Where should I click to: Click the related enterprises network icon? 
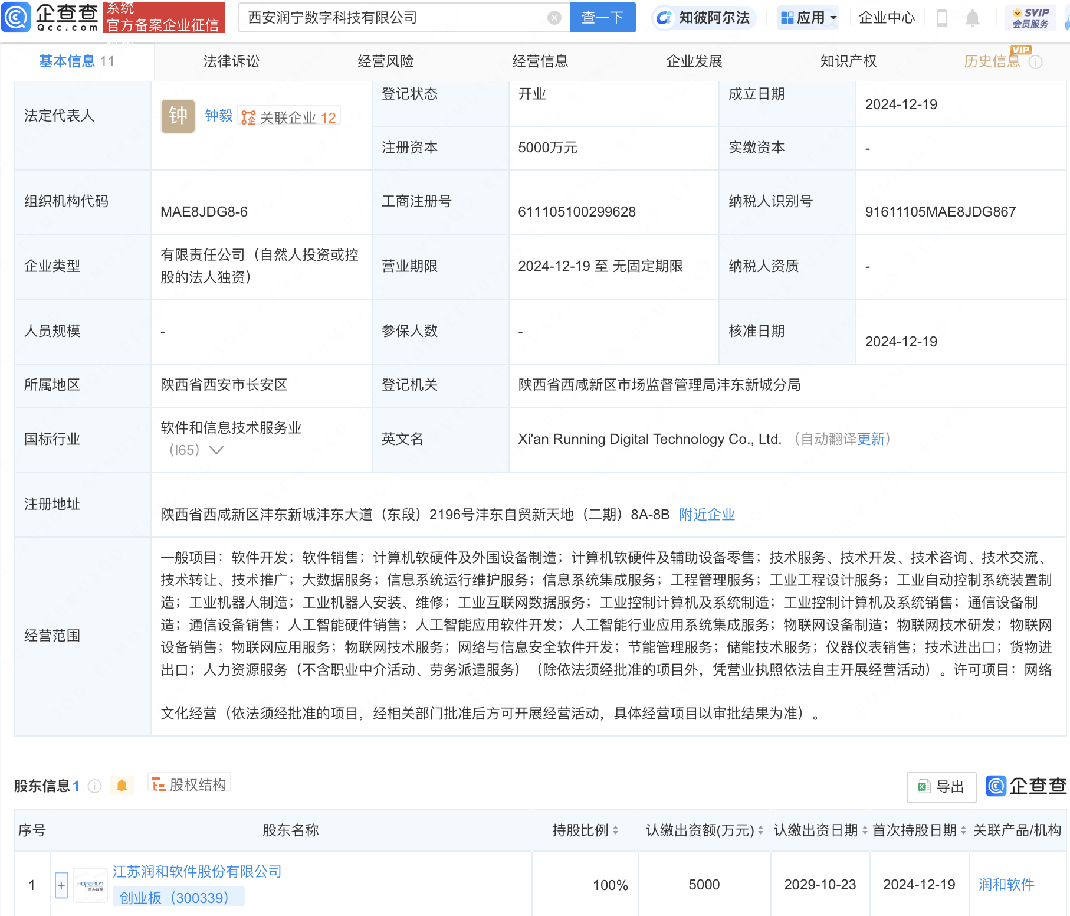248,117
